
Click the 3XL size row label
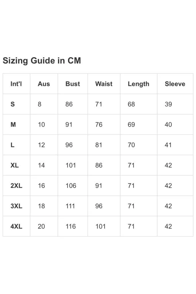pos(16,206)
